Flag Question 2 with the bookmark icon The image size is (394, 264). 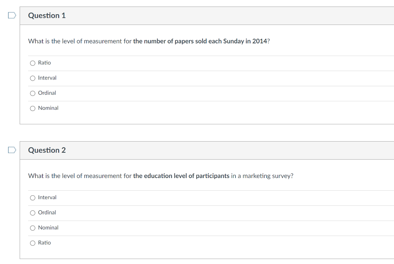(x=12, y=150)
